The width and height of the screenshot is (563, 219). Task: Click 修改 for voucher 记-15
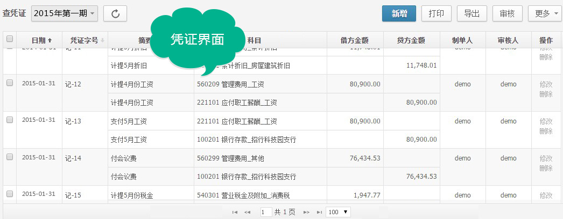(x=546, y=195)
